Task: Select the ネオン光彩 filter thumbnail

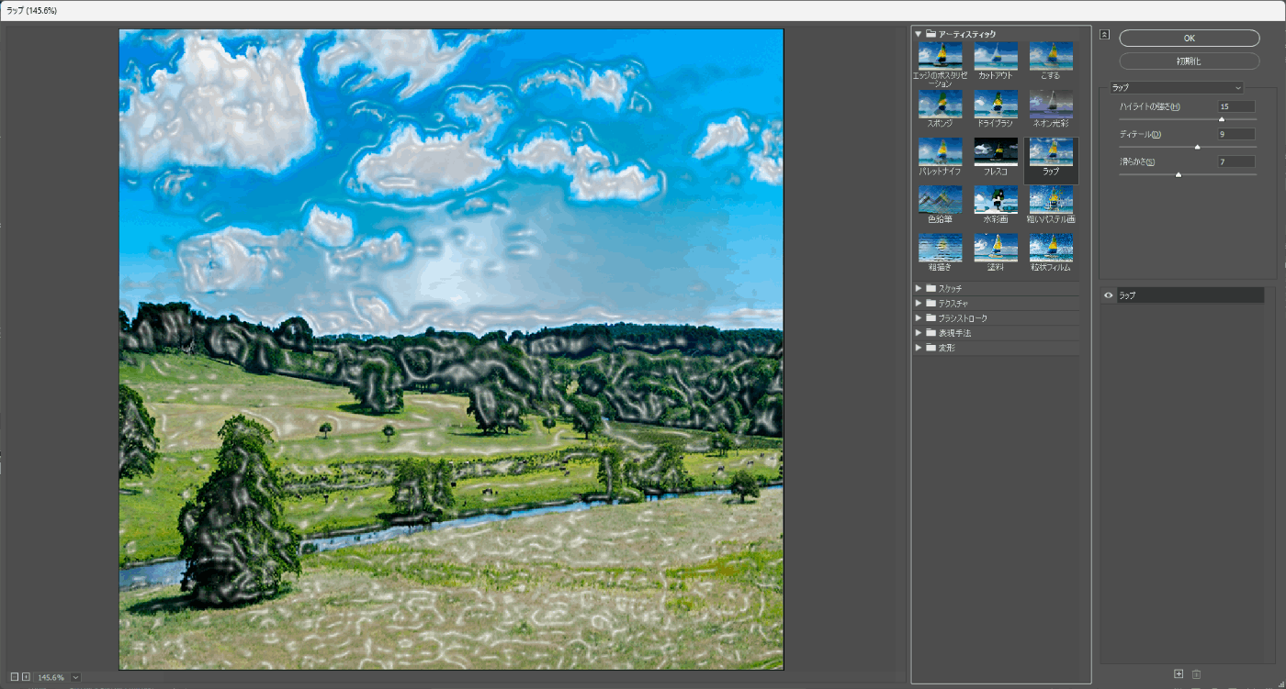Action: click(1051, 105)
